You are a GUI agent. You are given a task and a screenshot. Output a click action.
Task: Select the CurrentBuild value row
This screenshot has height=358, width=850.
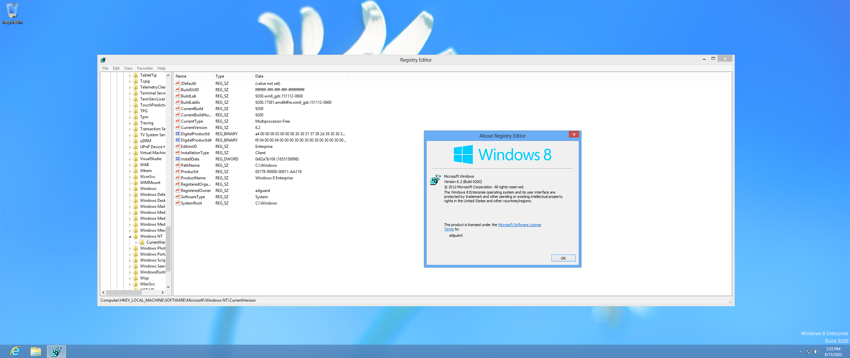(x=261, y=108)
